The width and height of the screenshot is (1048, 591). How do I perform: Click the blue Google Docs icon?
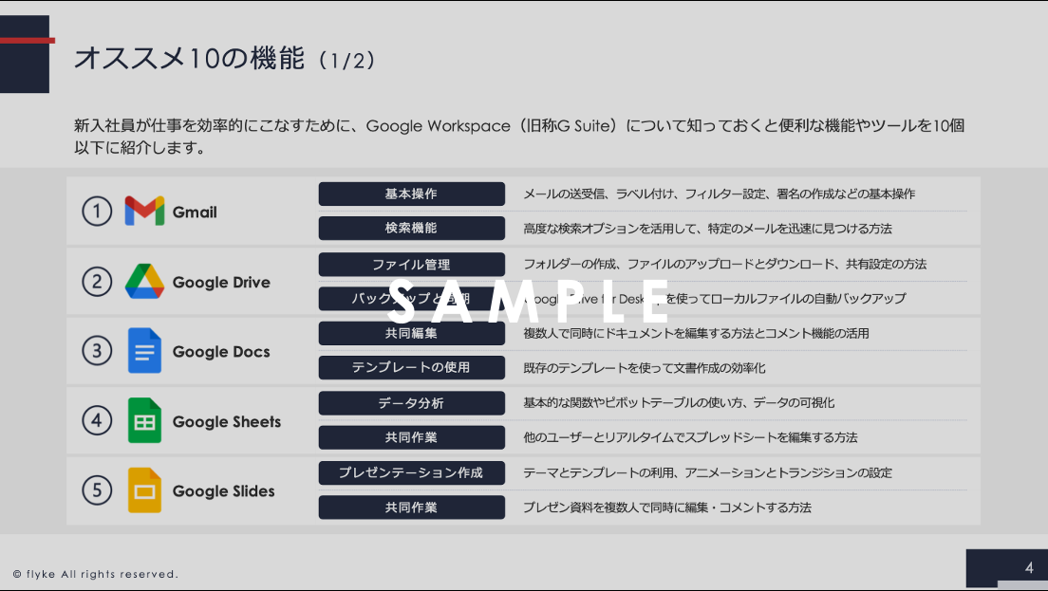(x=144, y=351)
